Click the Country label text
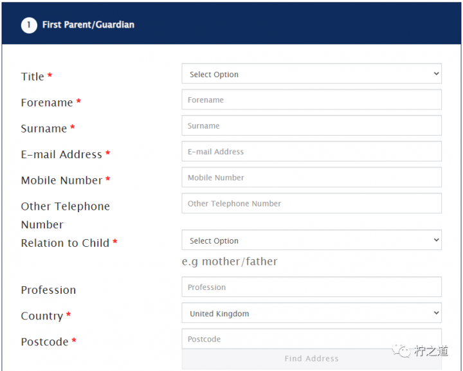 pos(42,316)
